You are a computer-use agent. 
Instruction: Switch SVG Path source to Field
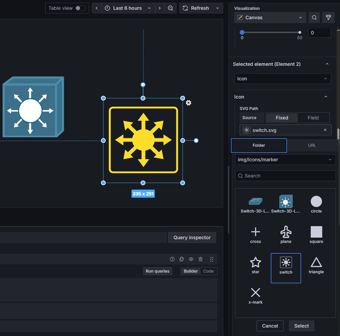313,118
